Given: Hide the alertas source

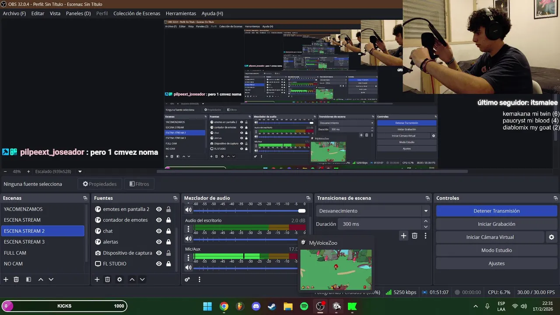Looking at the screenshot, I should (159, 242).
